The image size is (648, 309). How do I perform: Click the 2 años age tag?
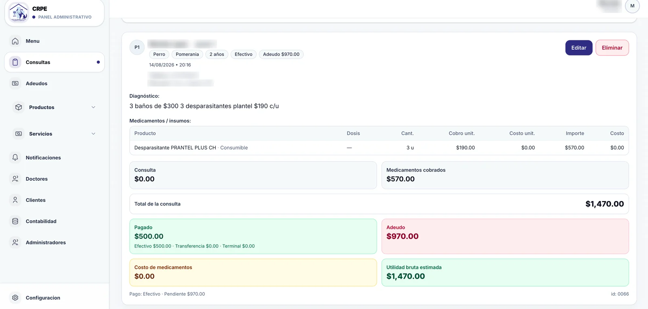coord(217,54)
